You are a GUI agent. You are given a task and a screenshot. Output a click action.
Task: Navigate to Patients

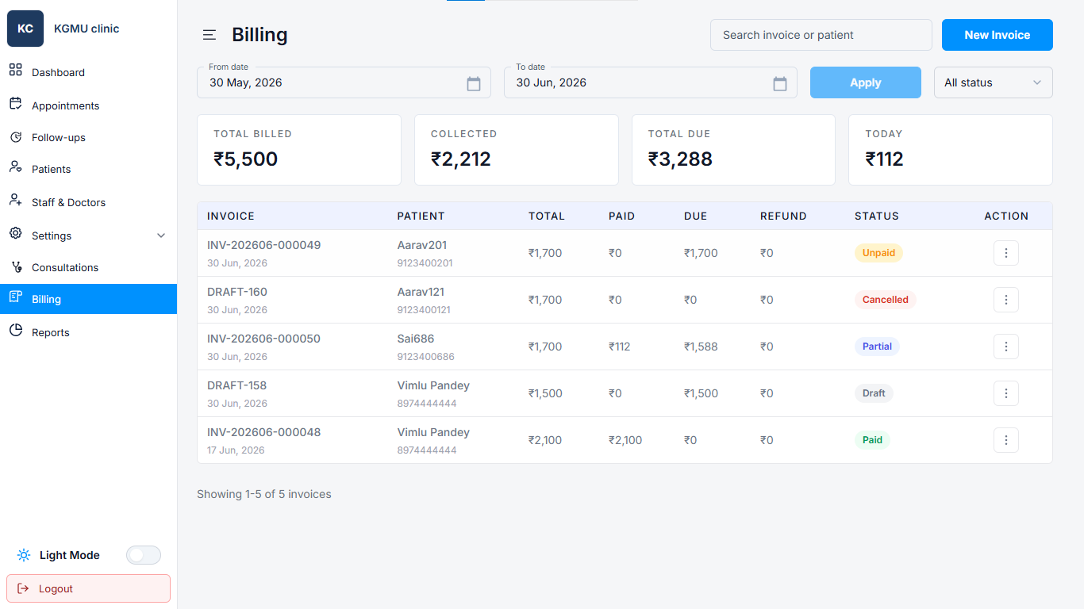tap(88, 169)
